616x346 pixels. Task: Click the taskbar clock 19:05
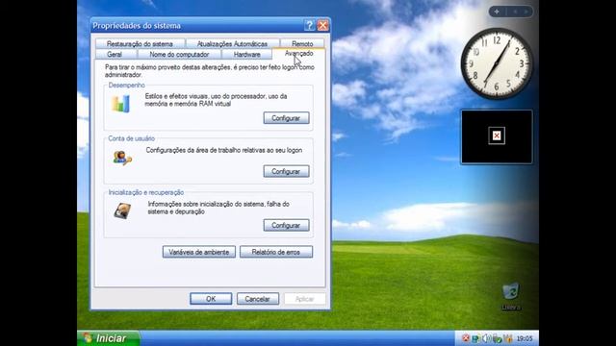tap(525, 338)
